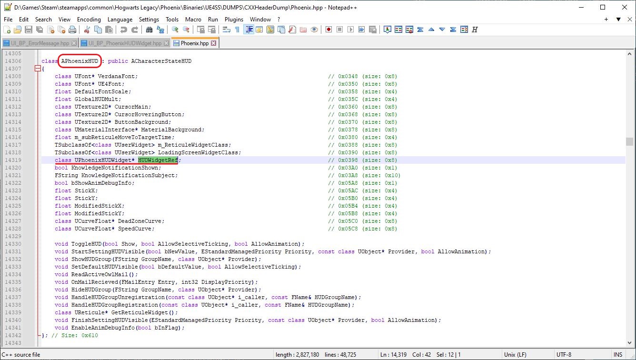Save the current recorded macro icon
Screen dimensions: 636x360
pos(372,30)
